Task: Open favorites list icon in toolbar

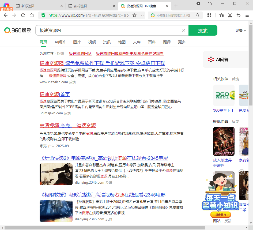Action: point(221,15)
